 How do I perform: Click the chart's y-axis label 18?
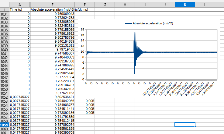pyautogui.click(x=82, y=30)
